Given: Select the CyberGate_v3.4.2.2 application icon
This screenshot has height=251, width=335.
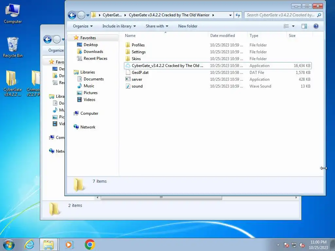Looking at the screenshot, I should click(x=128, y=65).
